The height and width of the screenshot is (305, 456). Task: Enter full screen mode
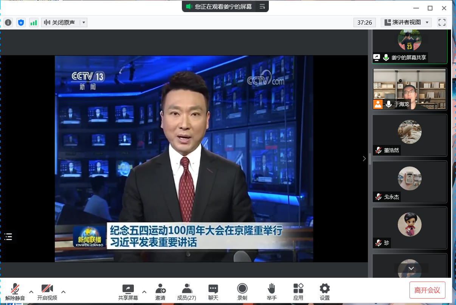(x=442, y=22)
